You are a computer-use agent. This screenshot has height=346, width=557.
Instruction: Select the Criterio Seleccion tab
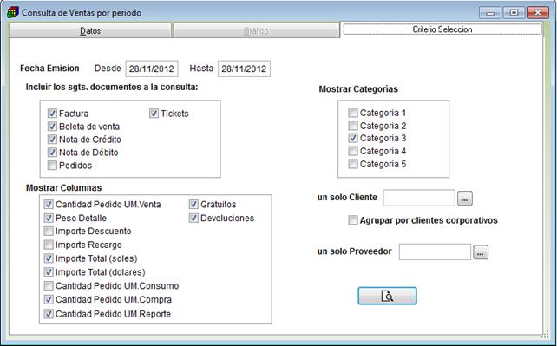pos(442,29)
